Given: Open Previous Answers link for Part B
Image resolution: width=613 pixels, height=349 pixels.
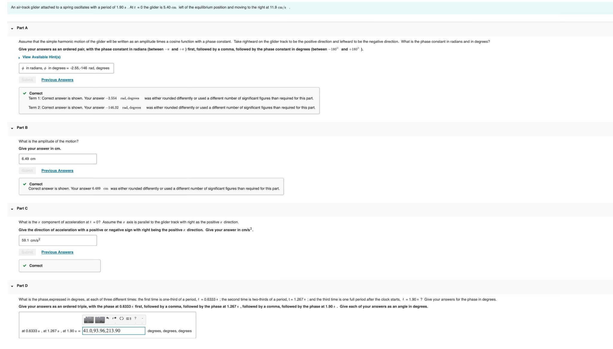Looking at the screenshot, I should pos(57,171).
